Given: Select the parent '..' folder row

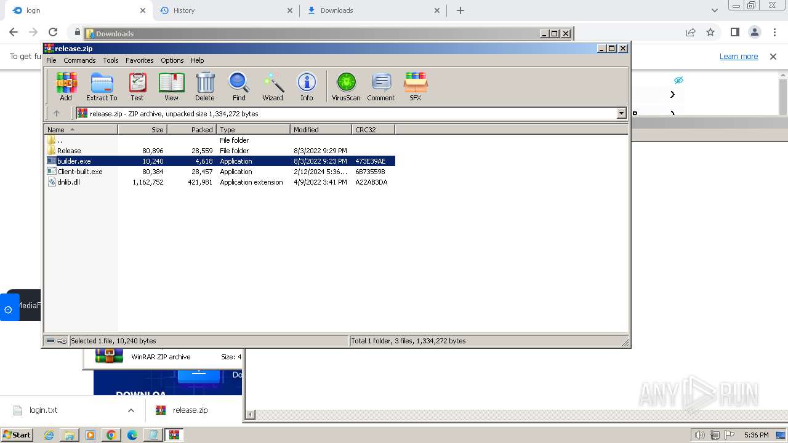Looking at the screenshot, I should pyautogui.click(x=219, y=140).
